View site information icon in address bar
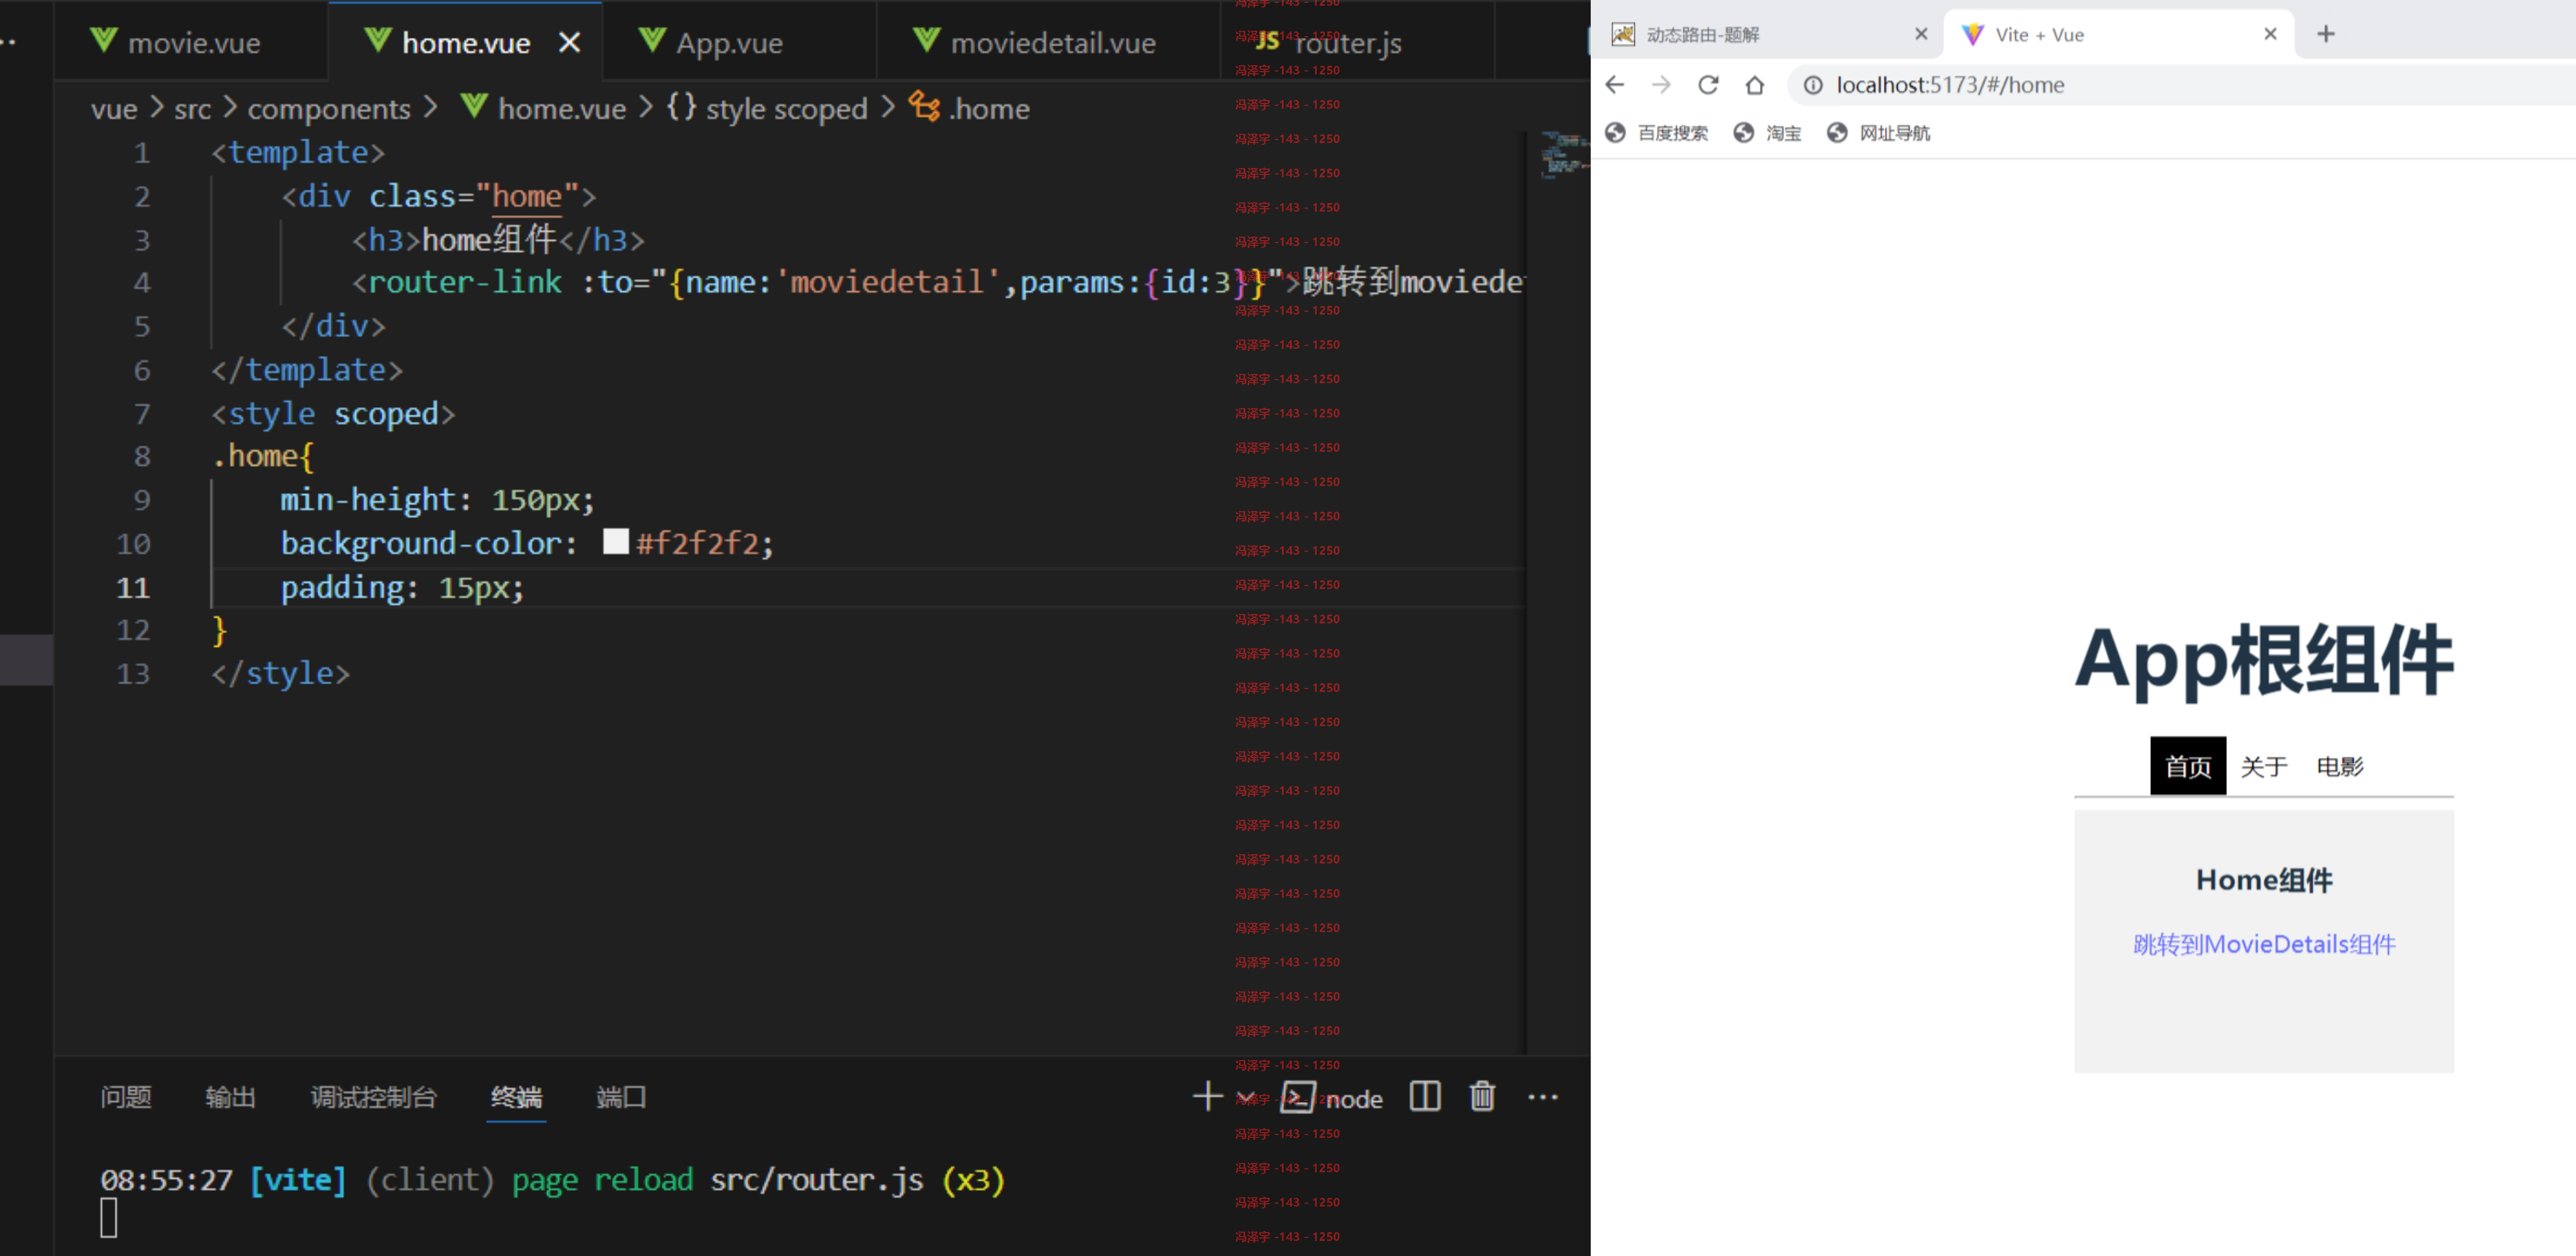 tap(1813, 85)
